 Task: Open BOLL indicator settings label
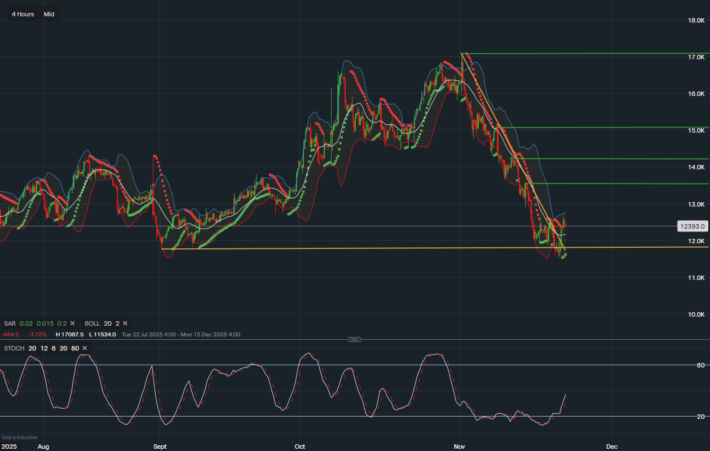92,323
